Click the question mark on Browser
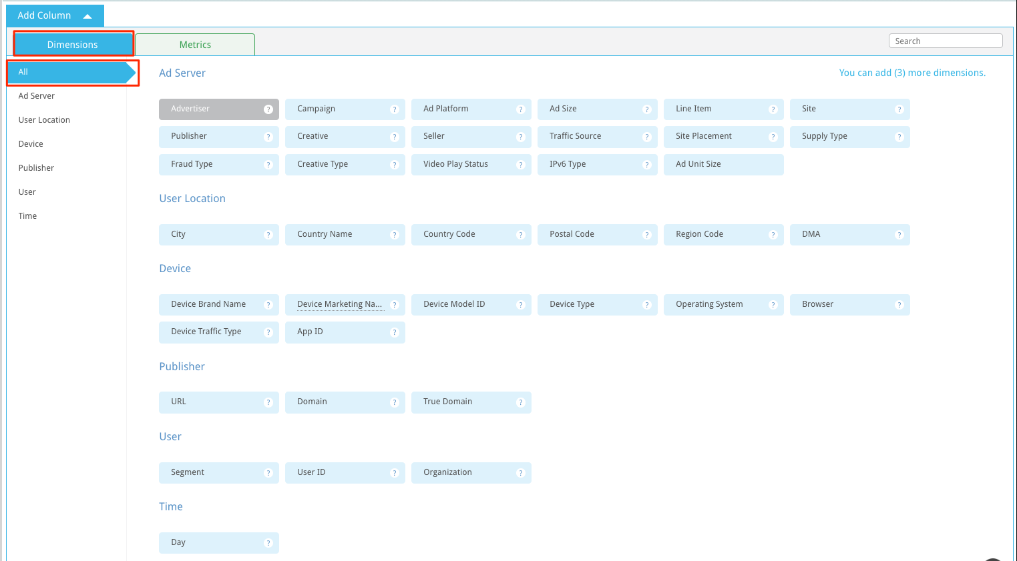 [x=899, y=305]
